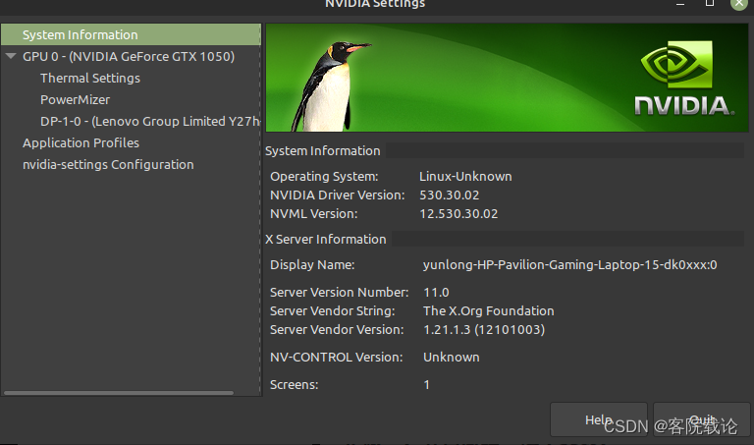Close the NVIDIA Settings window

[739, 3]
